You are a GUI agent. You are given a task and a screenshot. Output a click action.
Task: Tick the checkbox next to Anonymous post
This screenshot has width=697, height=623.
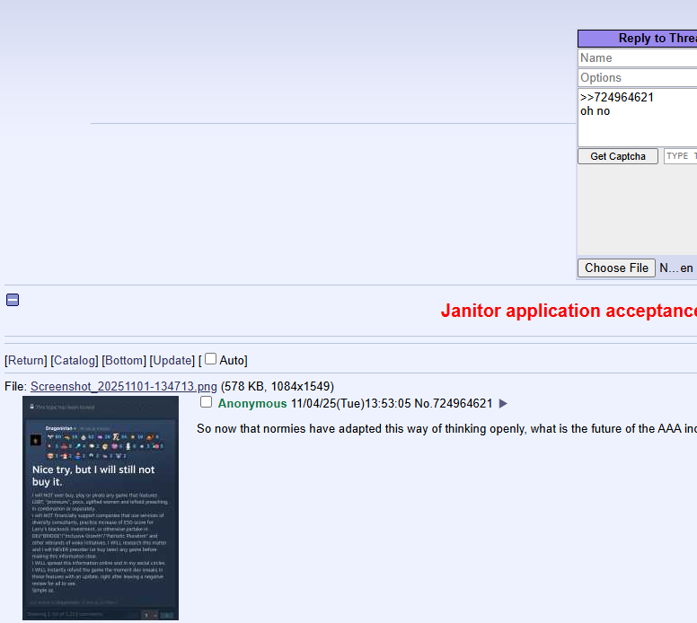[x=206, y=402]
